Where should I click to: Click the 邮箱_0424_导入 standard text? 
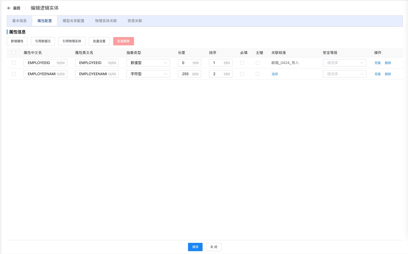pyautogui.click(x=285, y=63)
